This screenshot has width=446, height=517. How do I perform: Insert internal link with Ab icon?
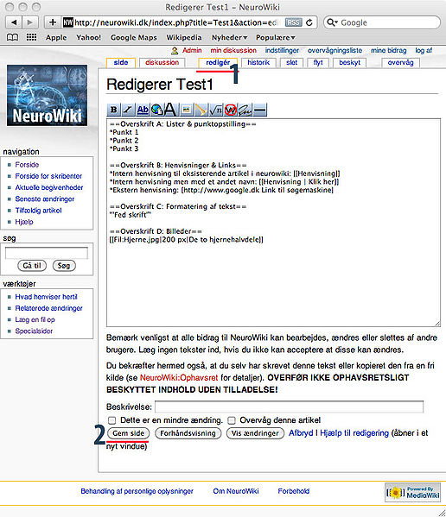coord(143,110)
